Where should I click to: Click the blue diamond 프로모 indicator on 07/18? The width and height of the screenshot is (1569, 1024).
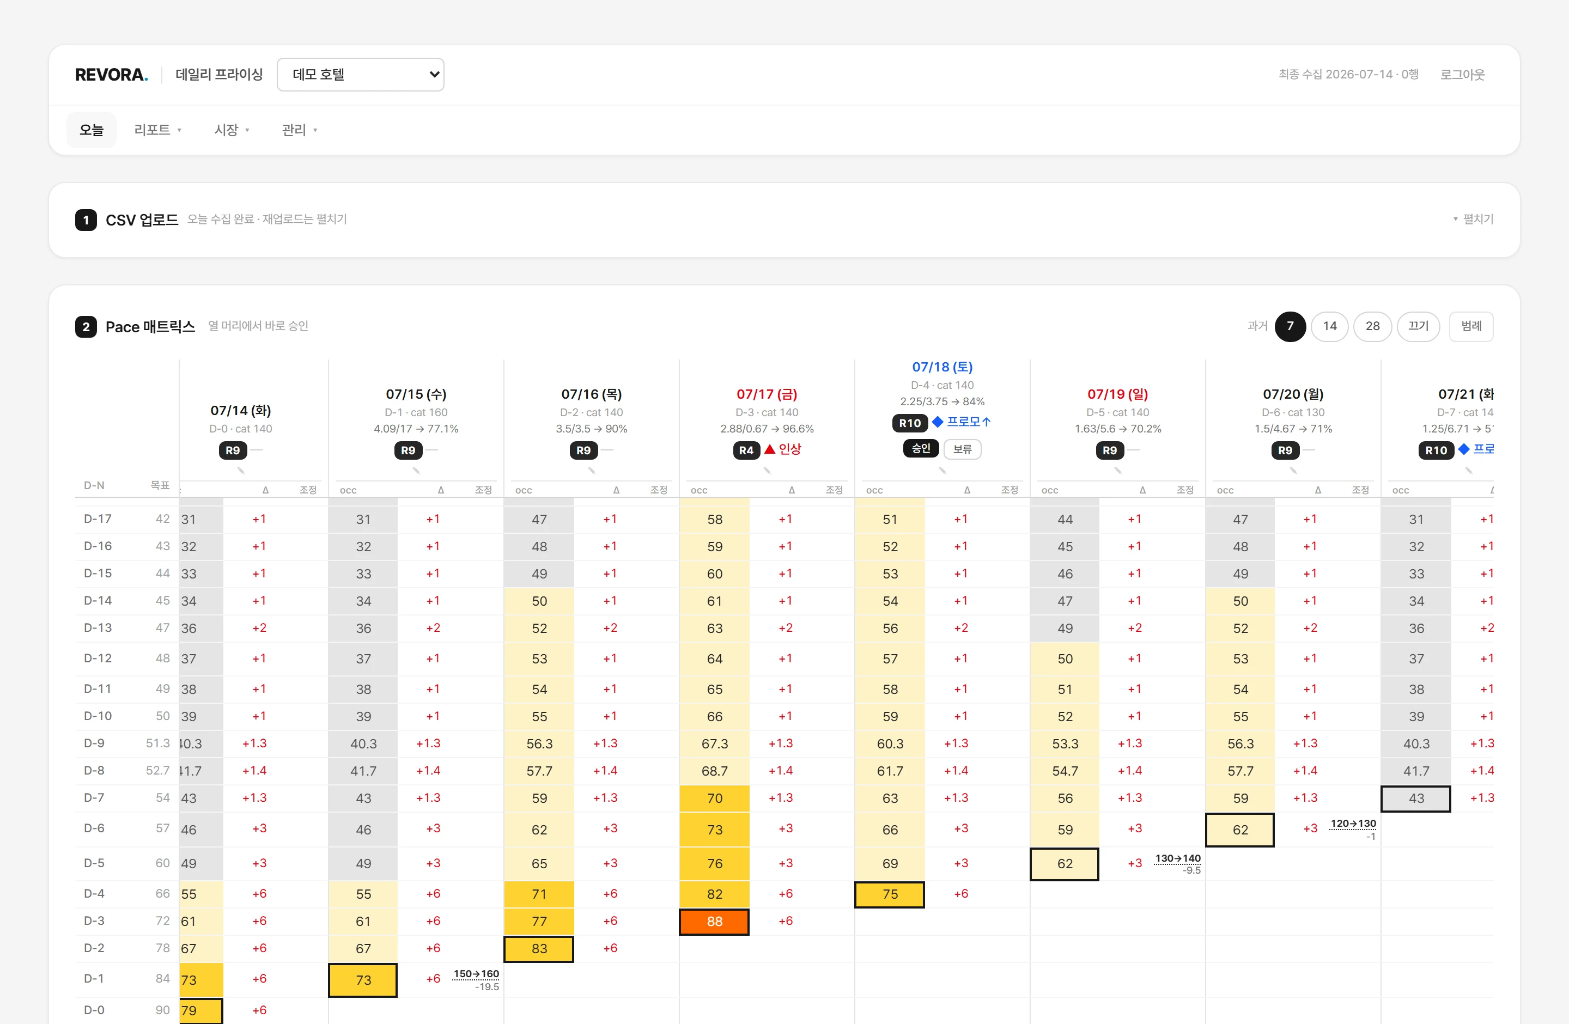point(961,422)
